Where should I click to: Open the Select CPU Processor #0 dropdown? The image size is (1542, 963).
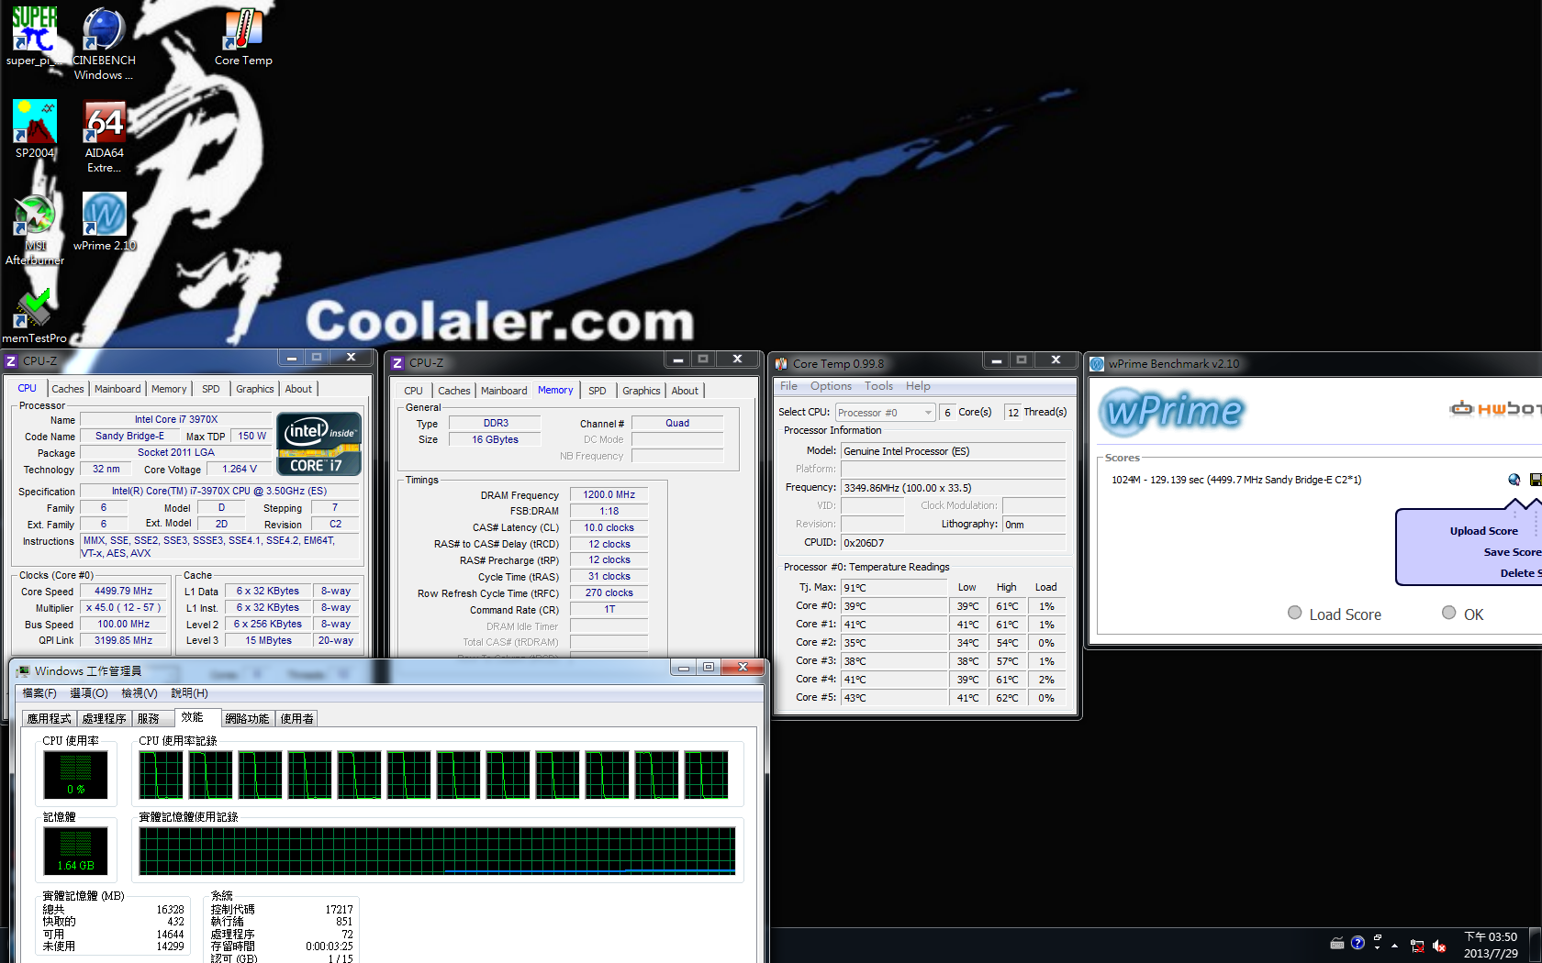(x=886, y=413)
